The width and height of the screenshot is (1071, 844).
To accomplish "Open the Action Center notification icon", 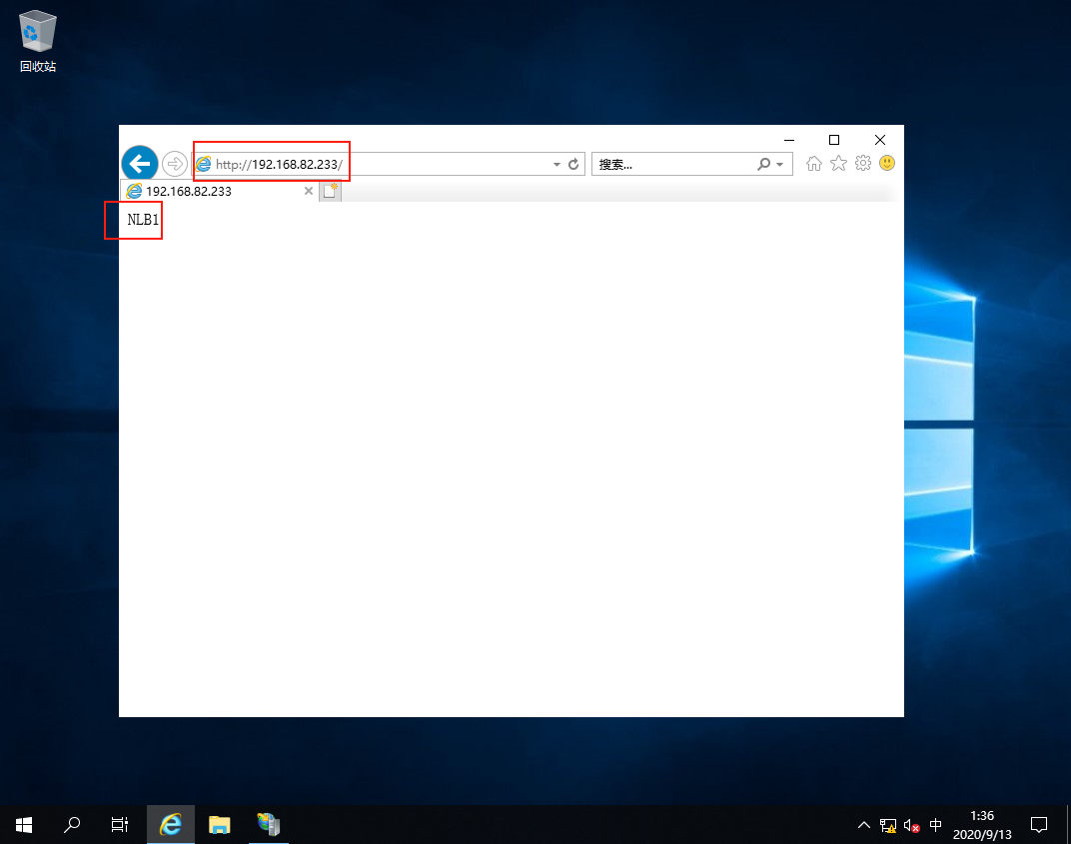I will 1039,825.
